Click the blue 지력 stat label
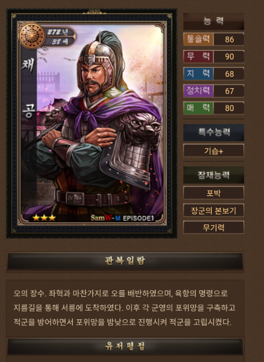 click(x=198, y=74)
